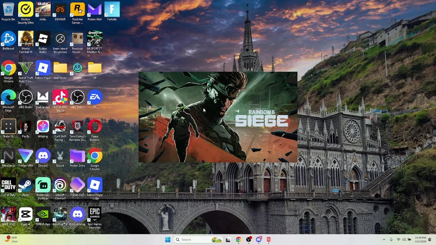Launch Grand Theft Auto V shortcut
Viewport: 436px width, 245px height.
[x=26, y=72]
